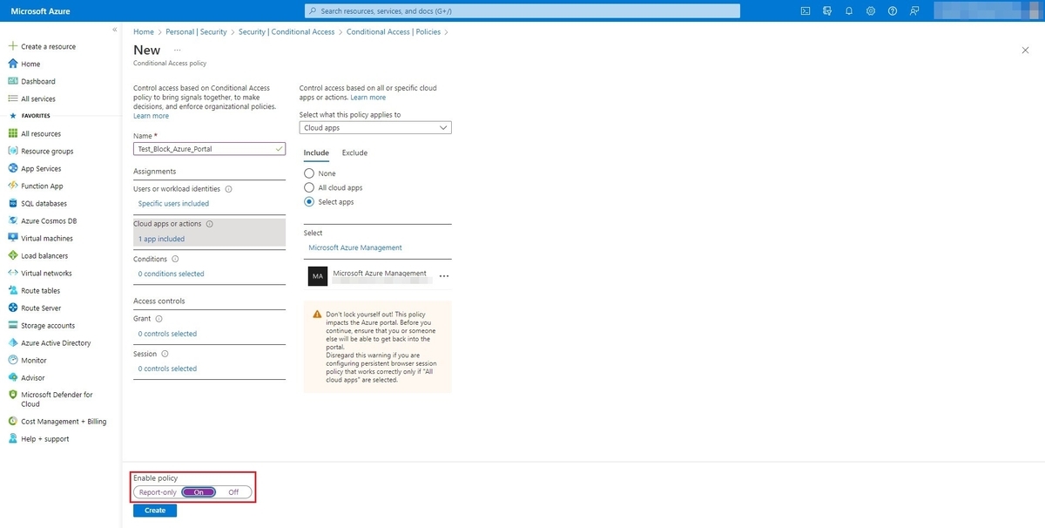Switch to the Include tab

[316, 152]
